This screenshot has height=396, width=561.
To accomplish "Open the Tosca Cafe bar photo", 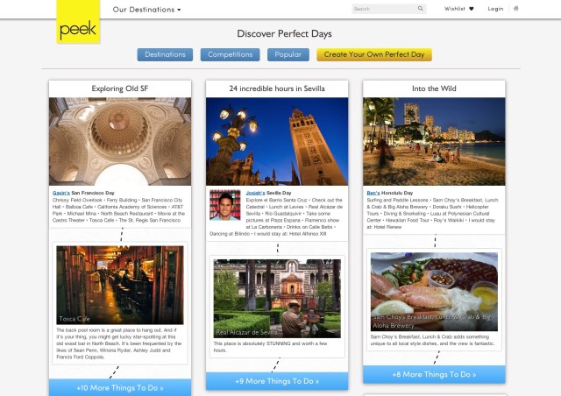I will pos(120,285).
